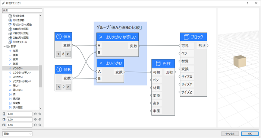This screenshot has width=261, height=138.
Task: Click the より大きい icon in list
Action: coord(10,77)
